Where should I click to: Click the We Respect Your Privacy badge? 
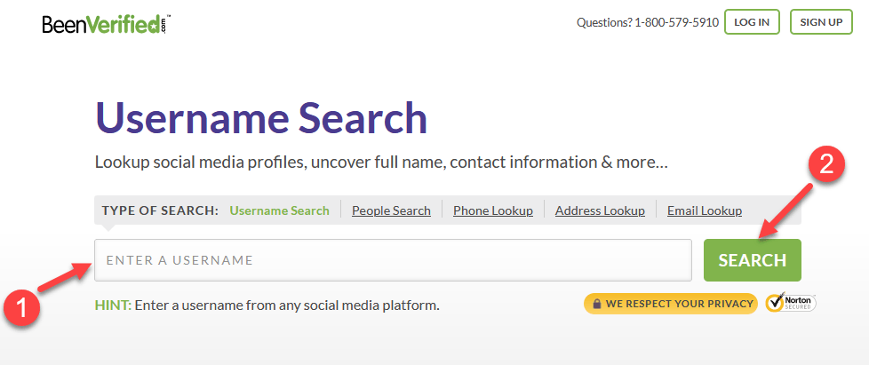click(x=671, y=304)
